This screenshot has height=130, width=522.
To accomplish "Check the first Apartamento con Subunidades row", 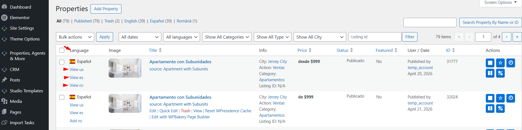I will 62,62.
